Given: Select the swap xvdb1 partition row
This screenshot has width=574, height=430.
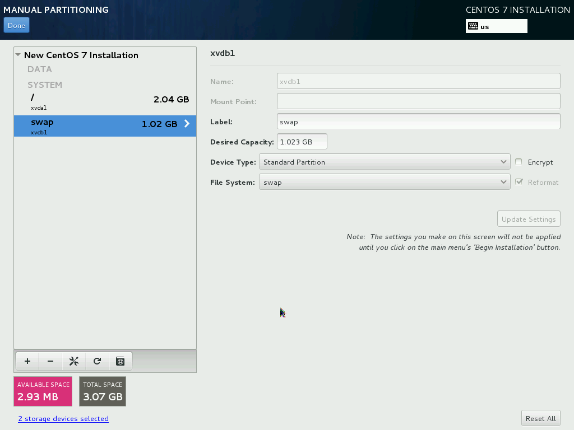Looking at the screenshot, I should [x=105, y=126].
